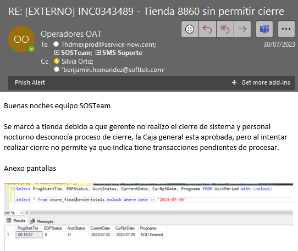298x251 pixels.
Task: Open Silvia Ortiz contact in Cc
Action: pos(78,62)
